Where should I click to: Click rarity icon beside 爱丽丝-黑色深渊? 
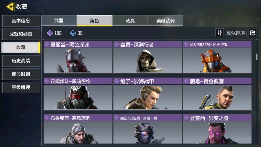tap(46, 44)
